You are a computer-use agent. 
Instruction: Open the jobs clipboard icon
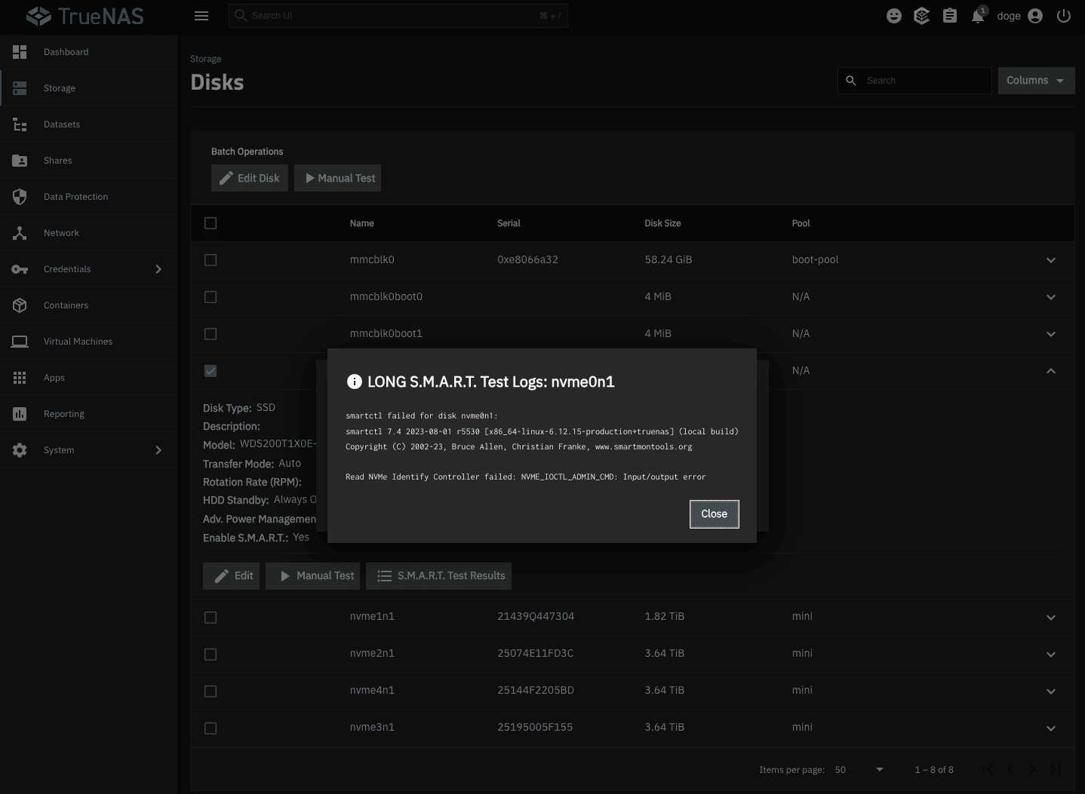950,16
